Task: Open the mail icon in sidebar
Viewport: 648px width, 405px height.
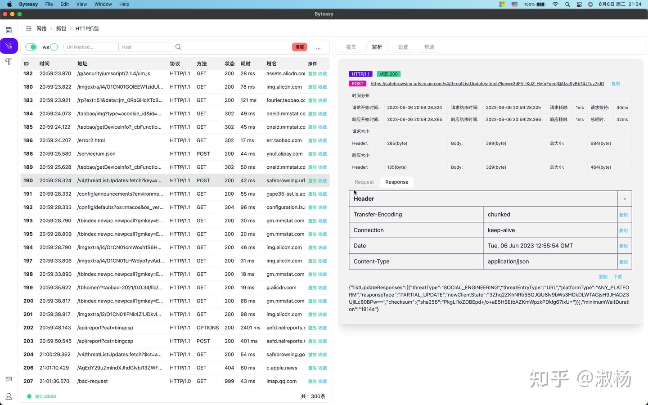Action: click(9, 379)
